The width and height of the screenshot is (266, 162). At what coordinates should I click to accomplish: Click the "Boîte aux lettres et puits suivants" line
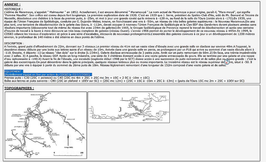124,81
